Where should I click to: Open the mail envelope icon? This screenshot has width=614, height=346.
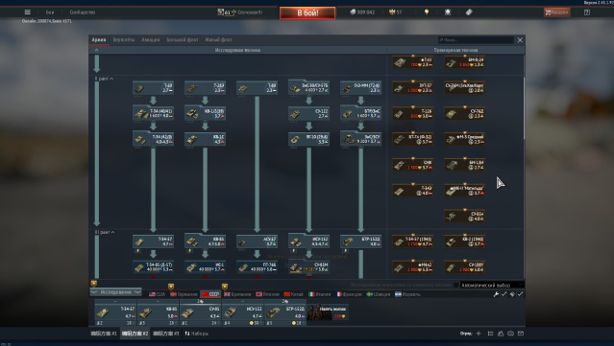tap(521, 334)
